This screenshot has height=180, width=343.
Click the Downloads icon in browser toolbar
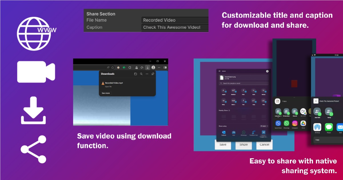[147, 67]
